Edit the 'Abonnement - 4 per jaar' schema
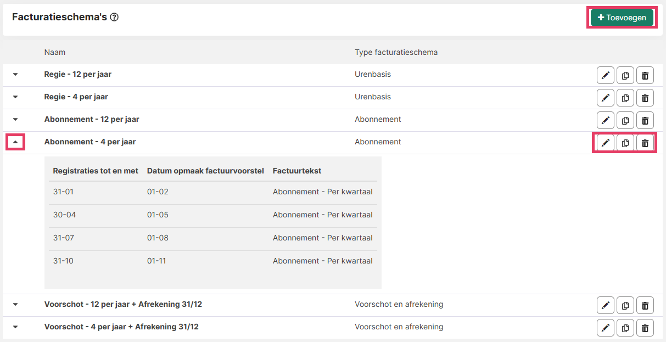The height and width of the screenshot is (342, 666). 605,143
